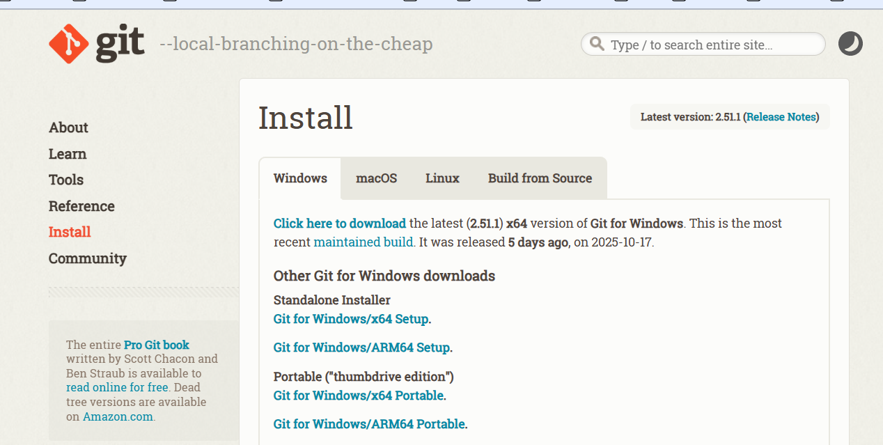Image resolution: width=883 pixels, height=445 pixels.
Task: Click the '5 days ago' release text
Action: [538, 242]
